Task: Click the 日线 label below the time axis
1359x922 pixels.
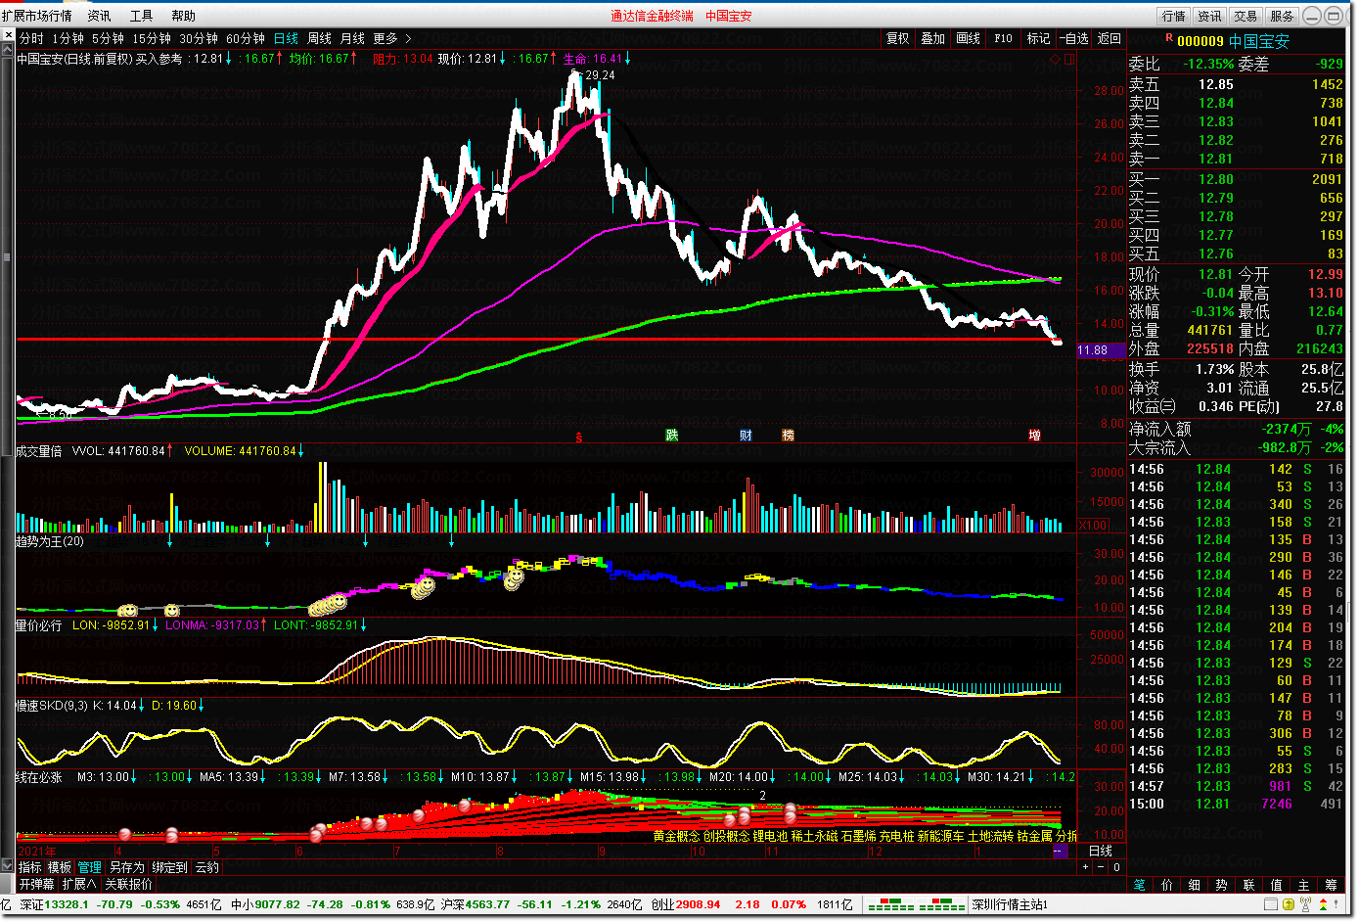Action: point(1101,852)
